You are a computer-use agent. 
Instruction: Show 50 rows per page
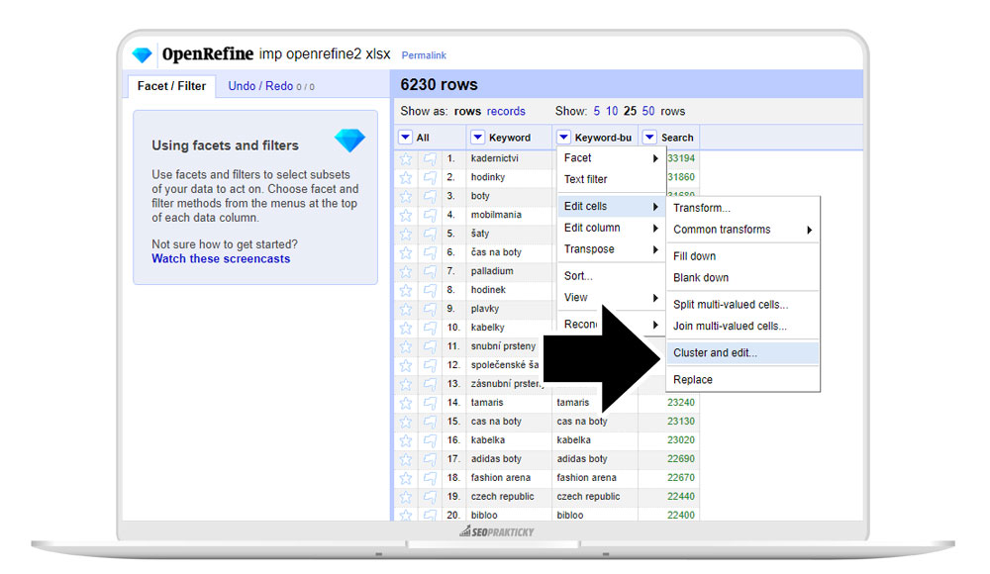pyautogui.click(x=648, y=111)
